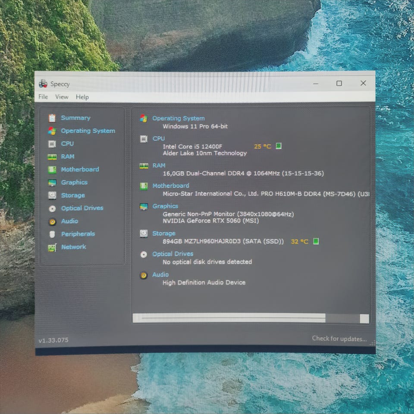Image resolution: width=414 pixels, height=414 pixels.
Task: Click the Optical Drives heading link in summary
Action: (172, 254)
